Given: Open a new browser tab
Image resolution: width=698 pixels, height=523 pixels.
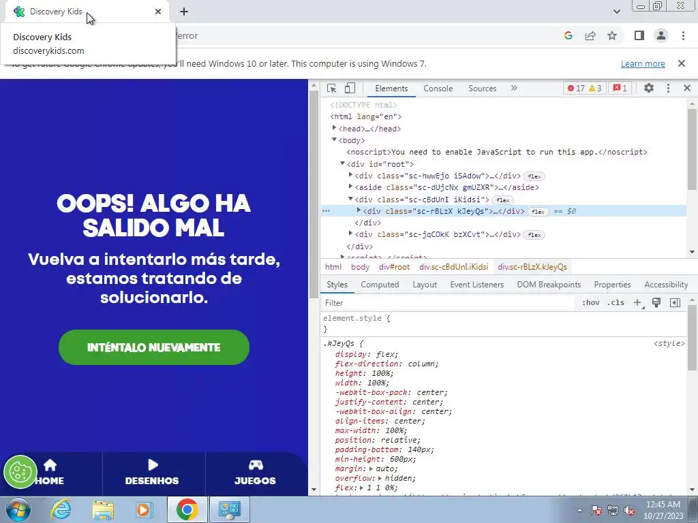Looking at the screenshot, I should (x=184, y=12).
